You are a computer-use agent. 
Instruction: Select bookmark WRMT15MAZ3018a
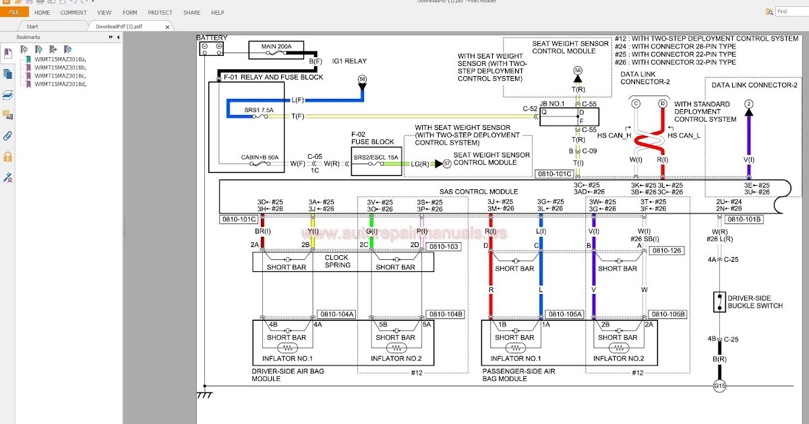click(x=60, y=59)
